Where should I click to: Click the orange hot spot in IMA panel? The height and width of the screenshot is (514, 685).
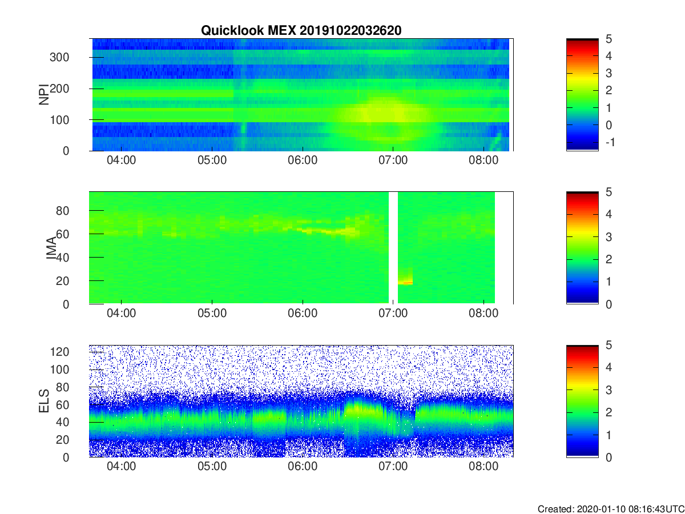tap(405, 282)
